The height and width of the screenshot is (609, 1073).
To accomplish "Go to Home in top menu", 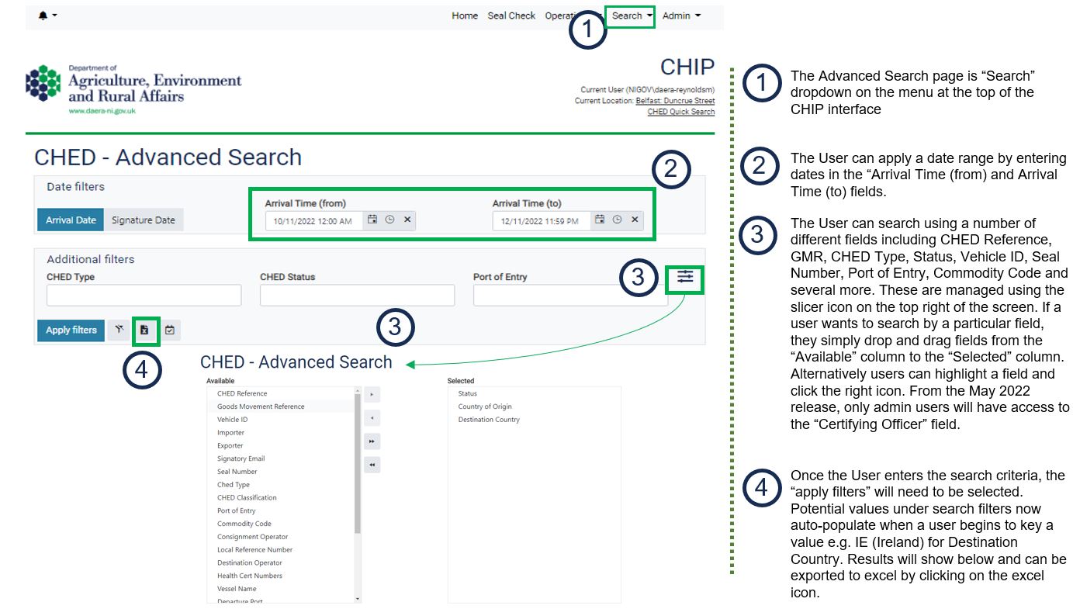I will pyautogui.click(x=465, y=16).
